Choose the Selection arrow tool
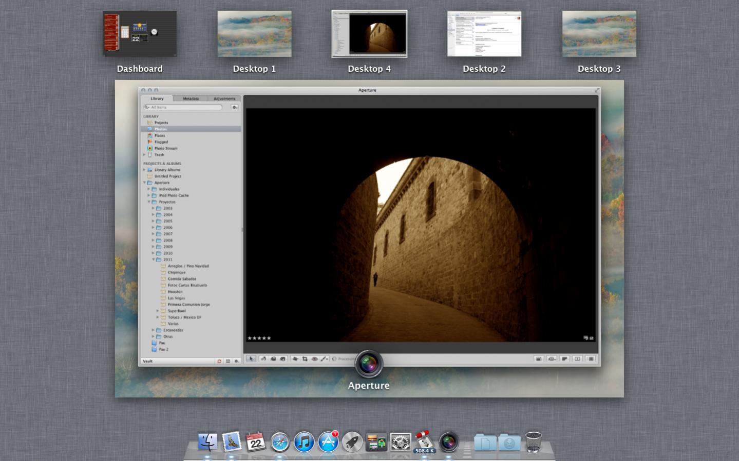Viewport: 739px width, 461px height. (x=251, y=359)
